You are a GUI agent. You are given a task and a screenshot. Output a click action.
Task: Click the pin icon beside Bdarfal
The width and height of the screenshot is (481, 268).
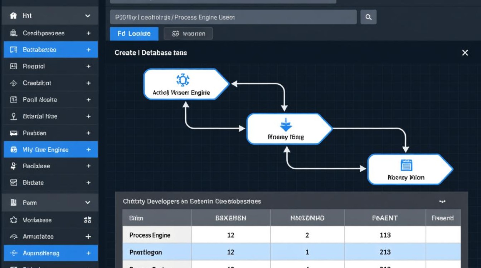point(14,116)
